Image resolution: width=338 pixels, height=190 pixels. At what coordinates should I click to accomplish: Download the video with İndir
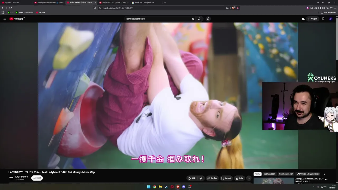[239, 178]
